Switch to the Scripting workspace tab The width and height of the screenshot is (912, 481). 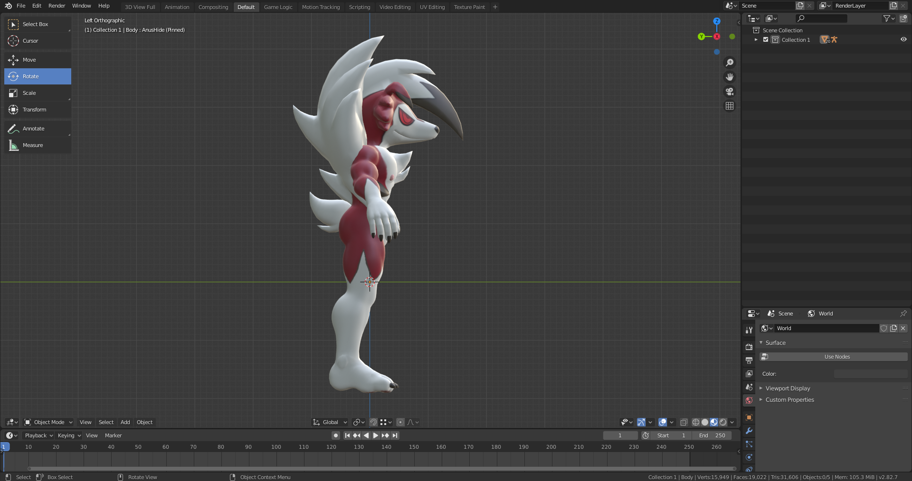[x=360, y=7]
